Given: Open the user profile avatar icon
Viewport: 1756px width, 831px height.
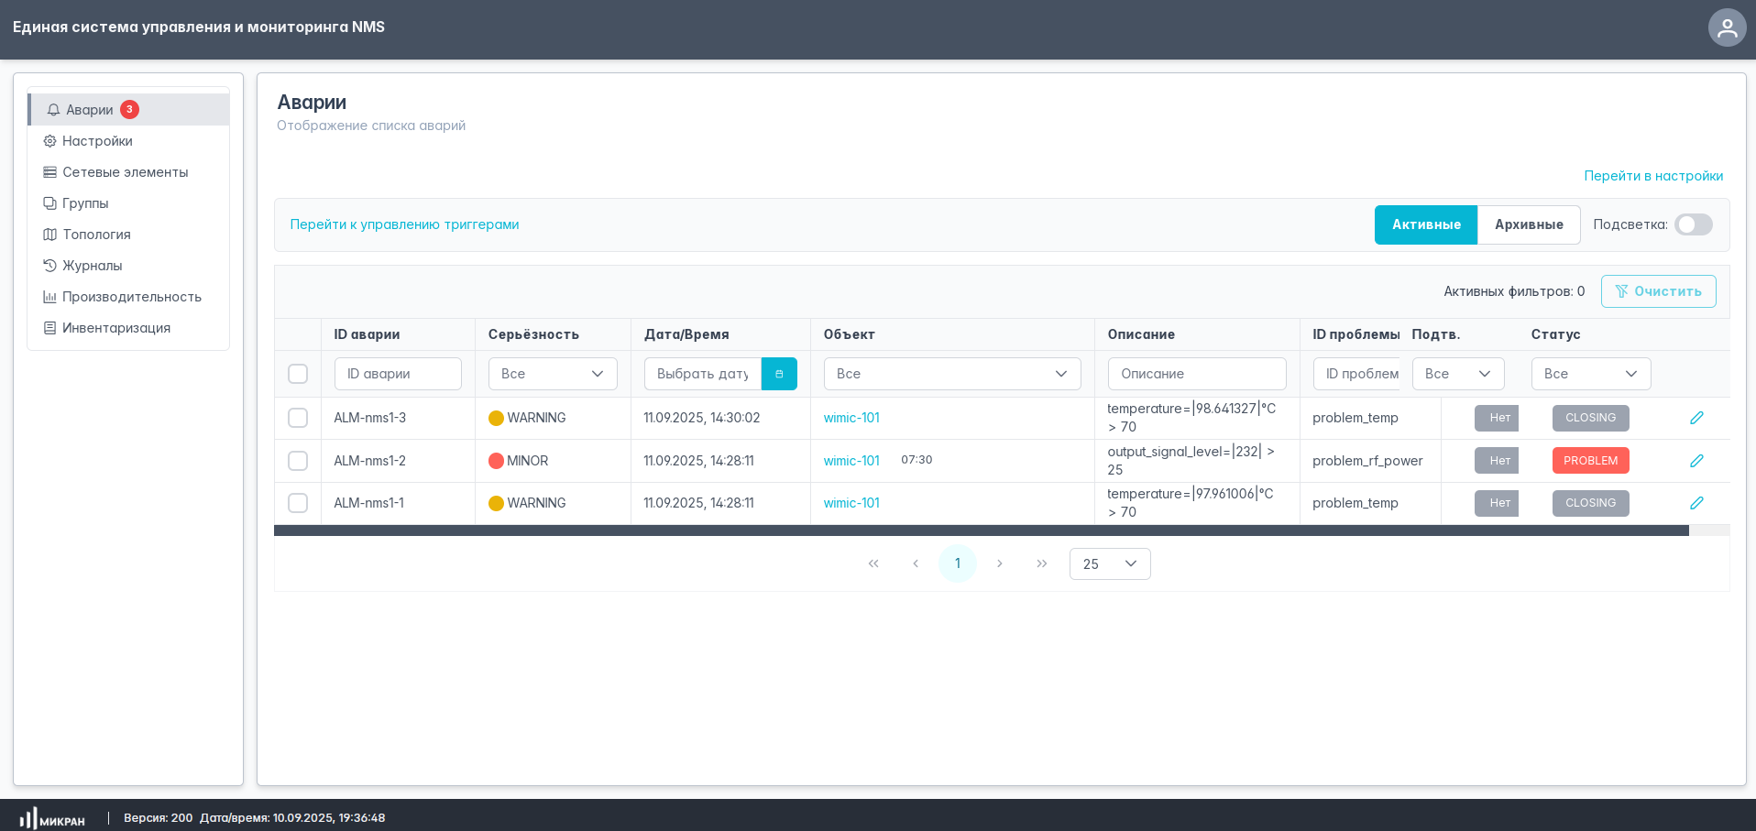Looking at the screenshot, I should tap(1727, 27).
